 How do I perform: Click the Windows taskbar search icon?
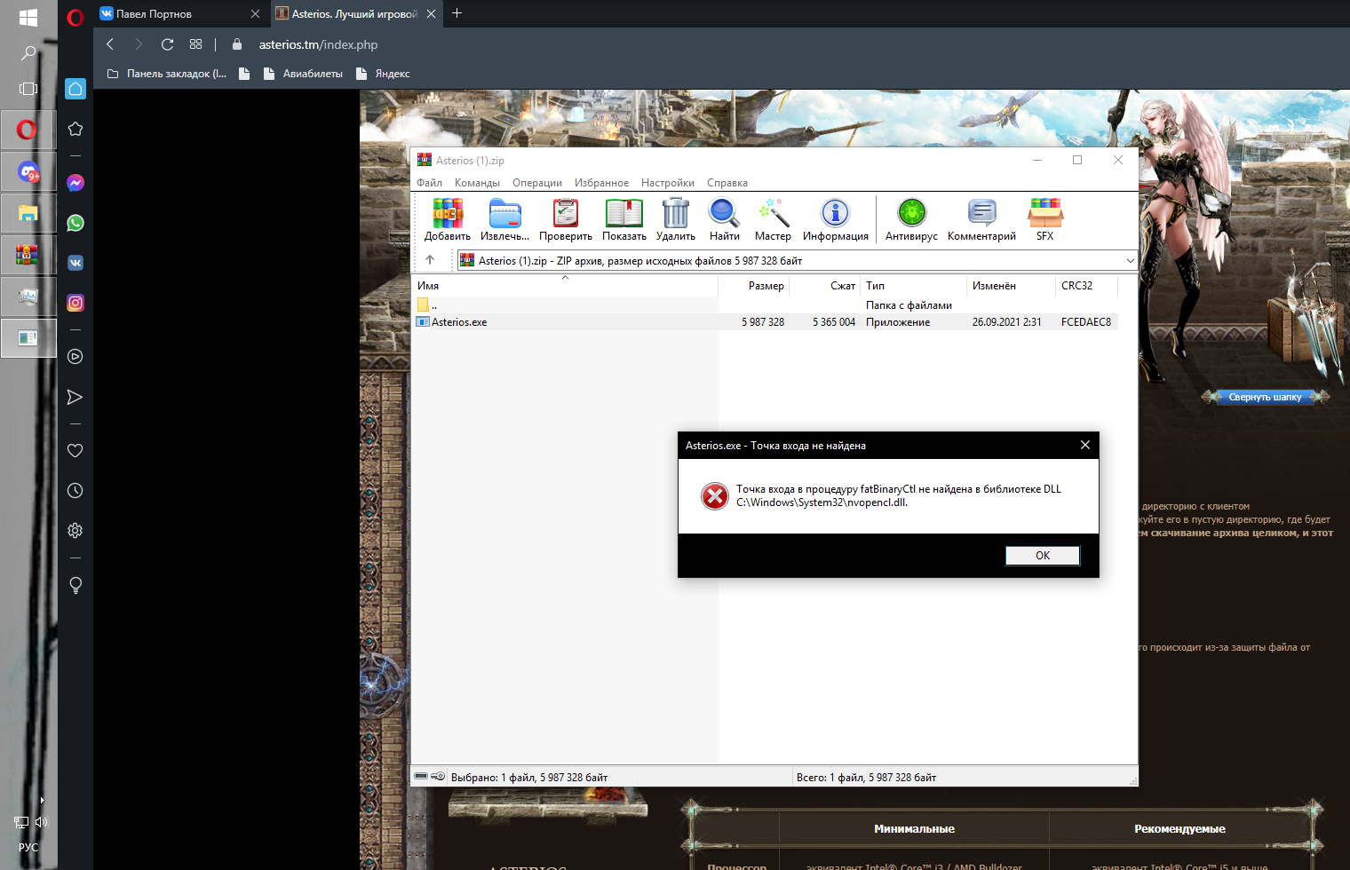[x=28, y=53]
